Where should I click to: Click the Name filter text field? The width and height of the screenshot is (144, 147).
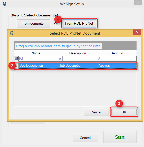(x=41, y=59)
